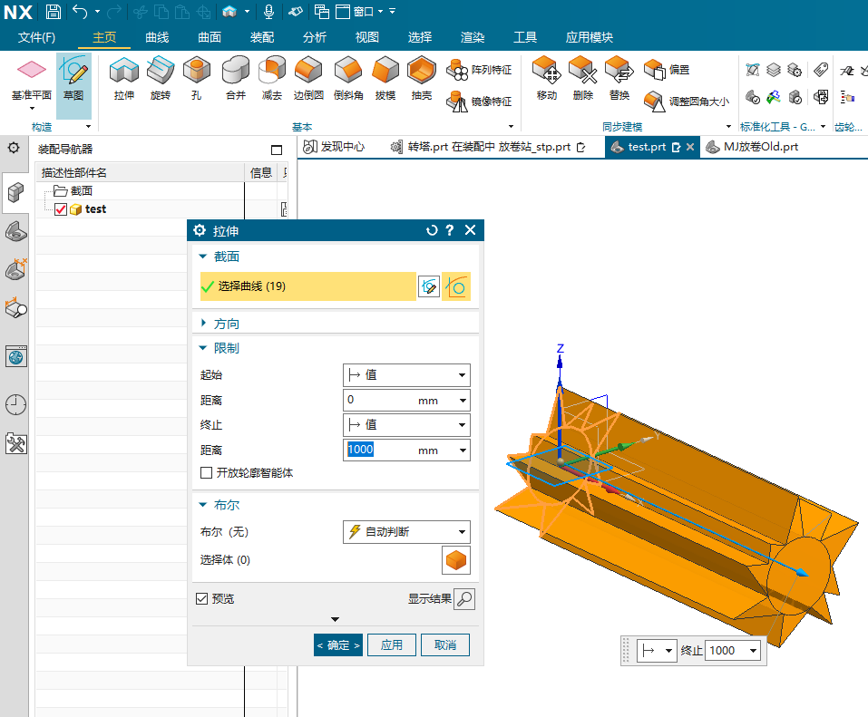Toggle the Preview (预览) checkbox

coord(201,598)
